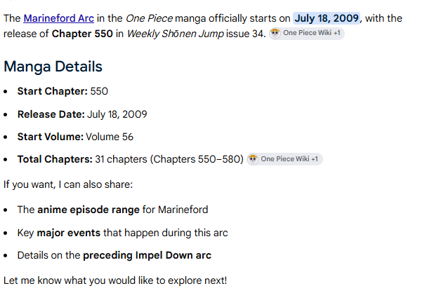
Task: Click the 'If you want, I can also share' line
Action: (x=68, y=184)
